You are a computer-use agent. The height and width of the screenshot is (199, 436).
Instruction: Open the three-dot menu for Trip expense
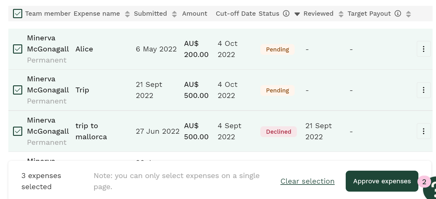coord(424,90)
